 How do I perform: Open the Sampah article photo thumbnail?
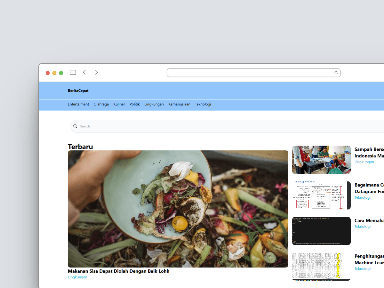321,160
